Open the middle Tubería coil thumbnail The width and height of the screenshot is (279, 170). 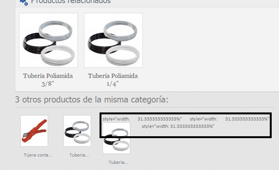tap(77, 131)
